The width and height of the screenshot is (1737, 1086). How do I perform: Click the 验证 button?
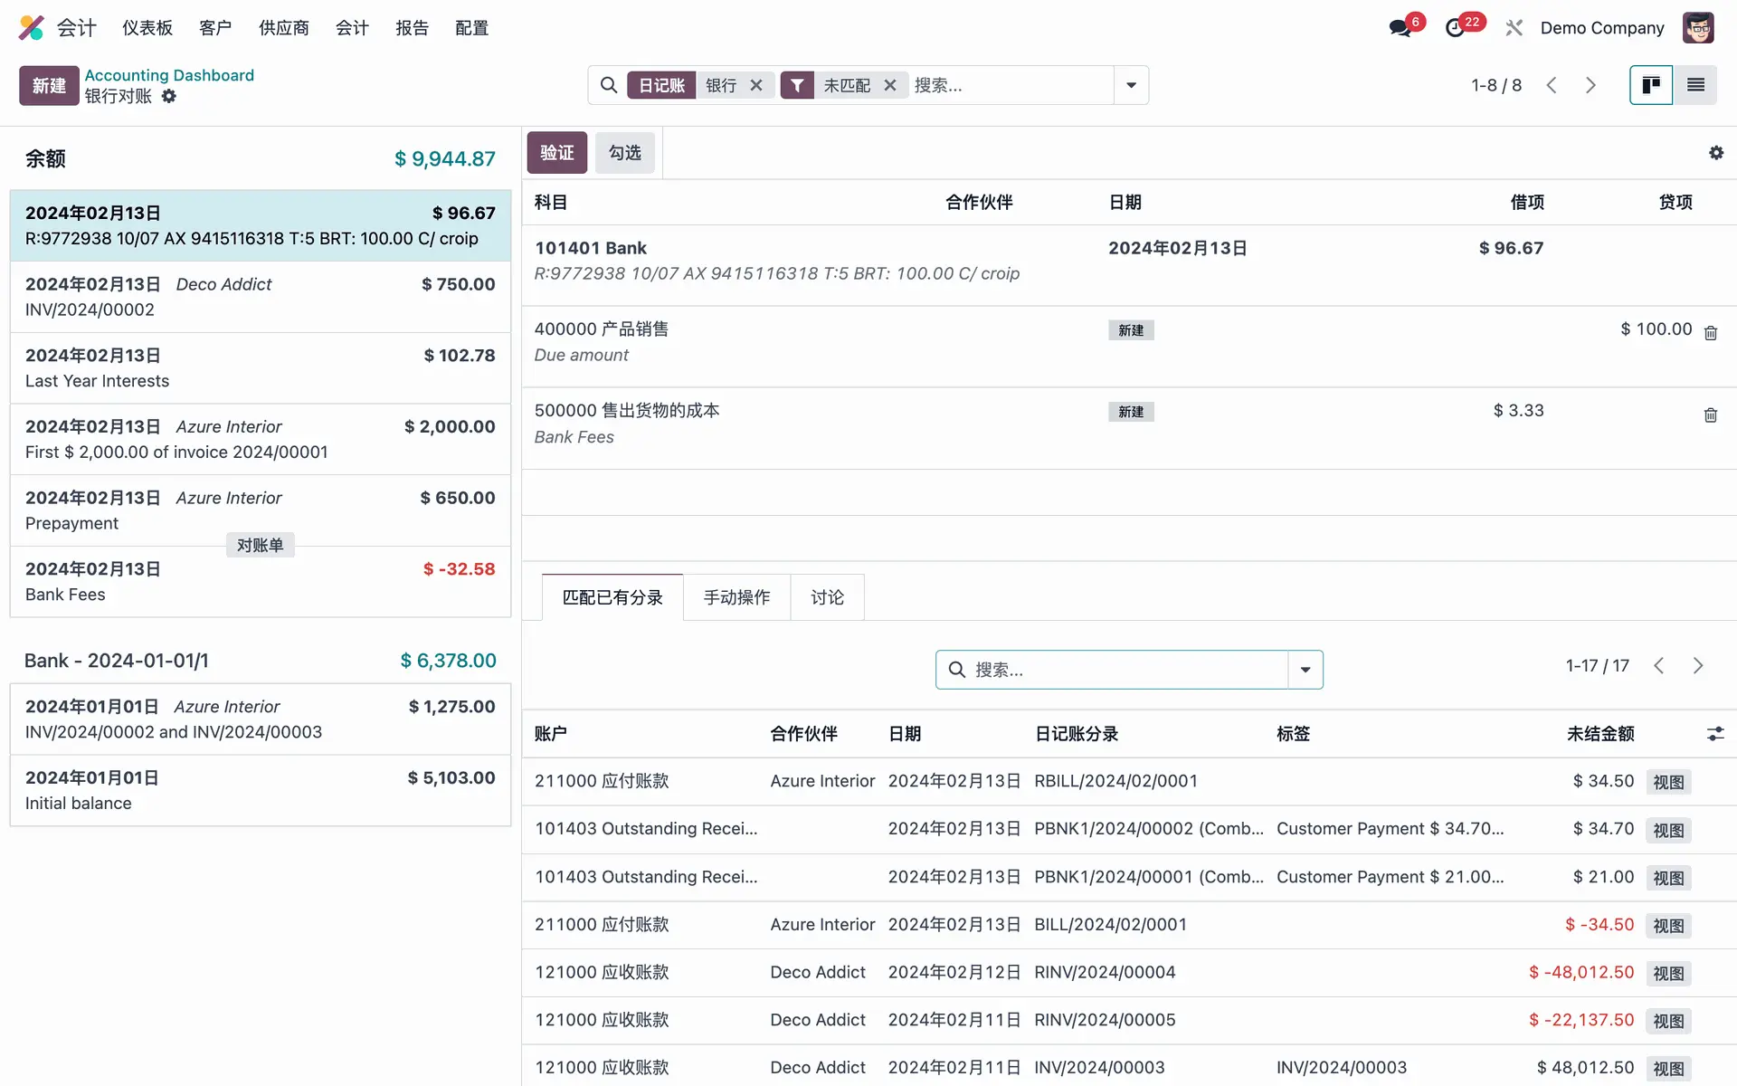(556, 152)
